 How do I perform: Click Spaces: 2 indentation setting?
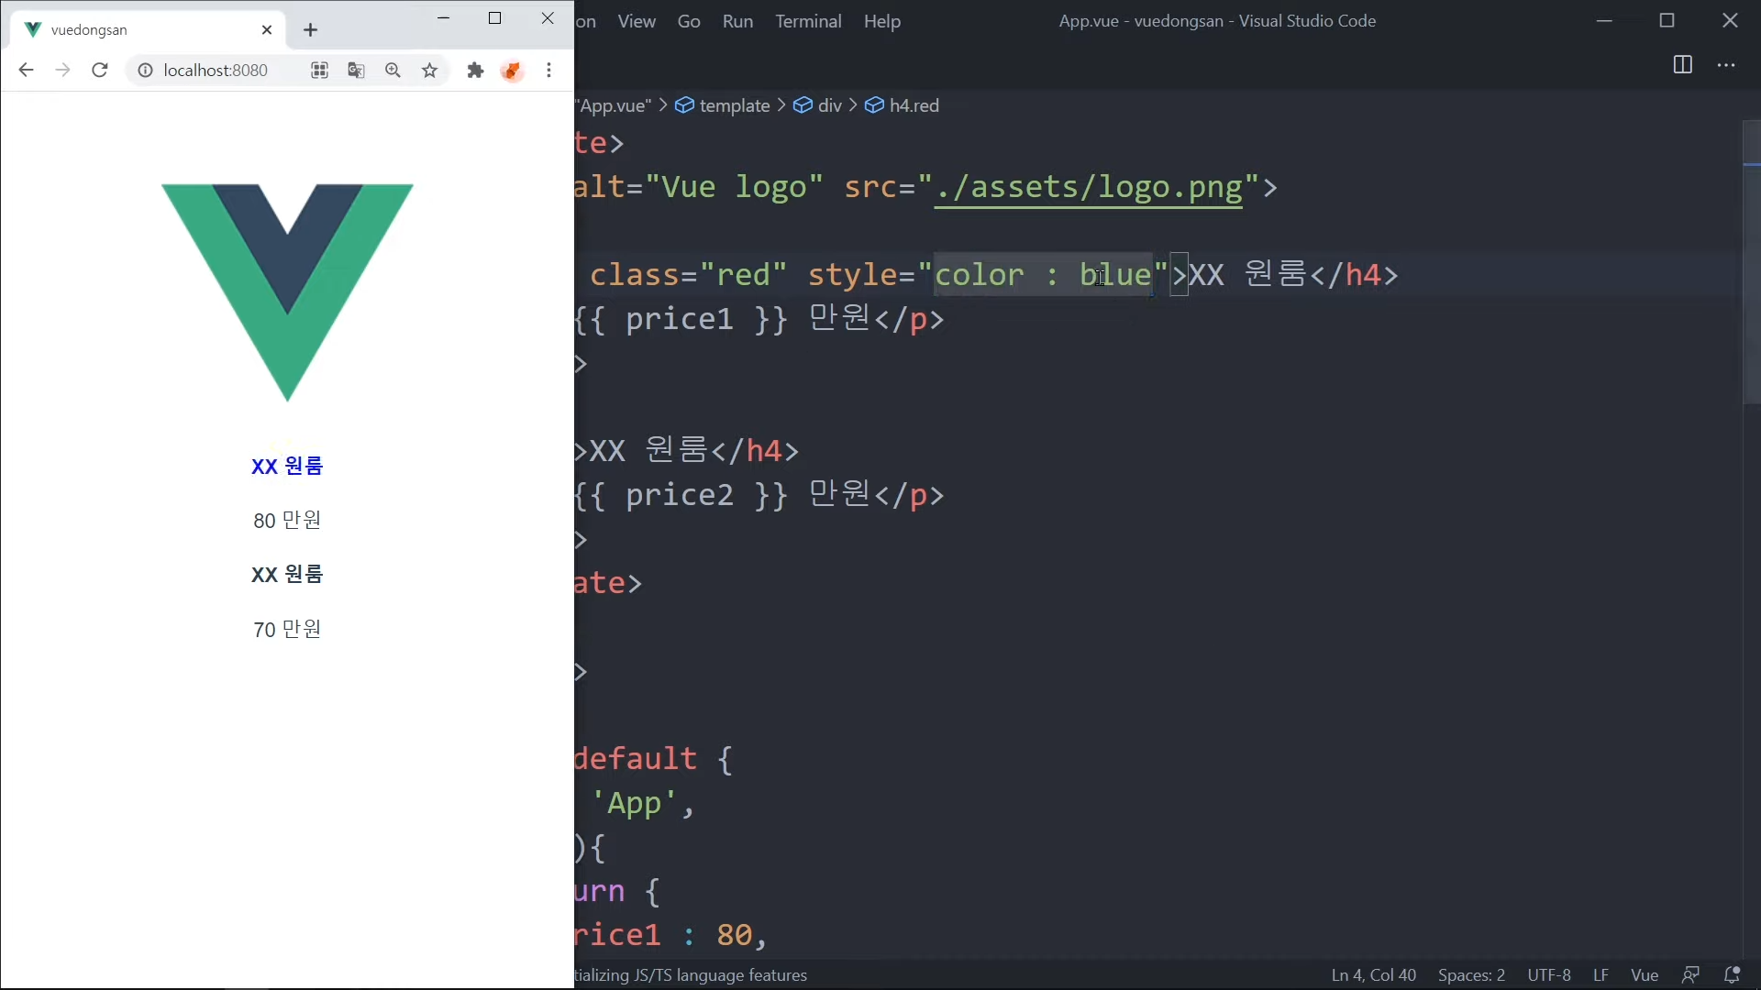(x=1471, y=975)
